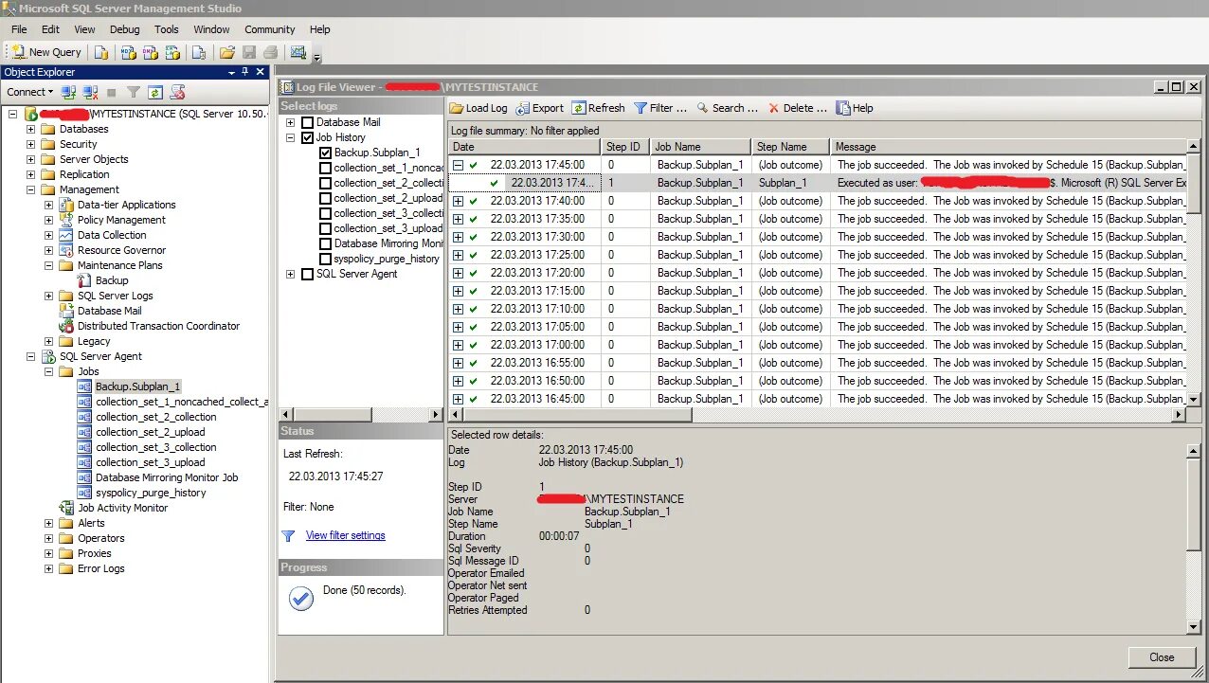Collapse the Management node
Image resolution: width=1209 pixels, height=683 pixels.
[30, 189]
